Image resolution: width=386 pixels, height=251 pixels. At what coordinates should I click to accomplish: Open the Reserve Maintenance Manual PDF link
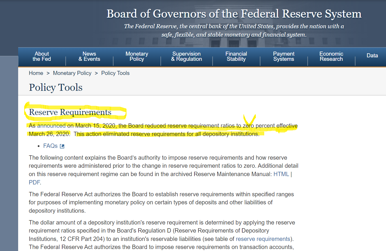(34, 182)
